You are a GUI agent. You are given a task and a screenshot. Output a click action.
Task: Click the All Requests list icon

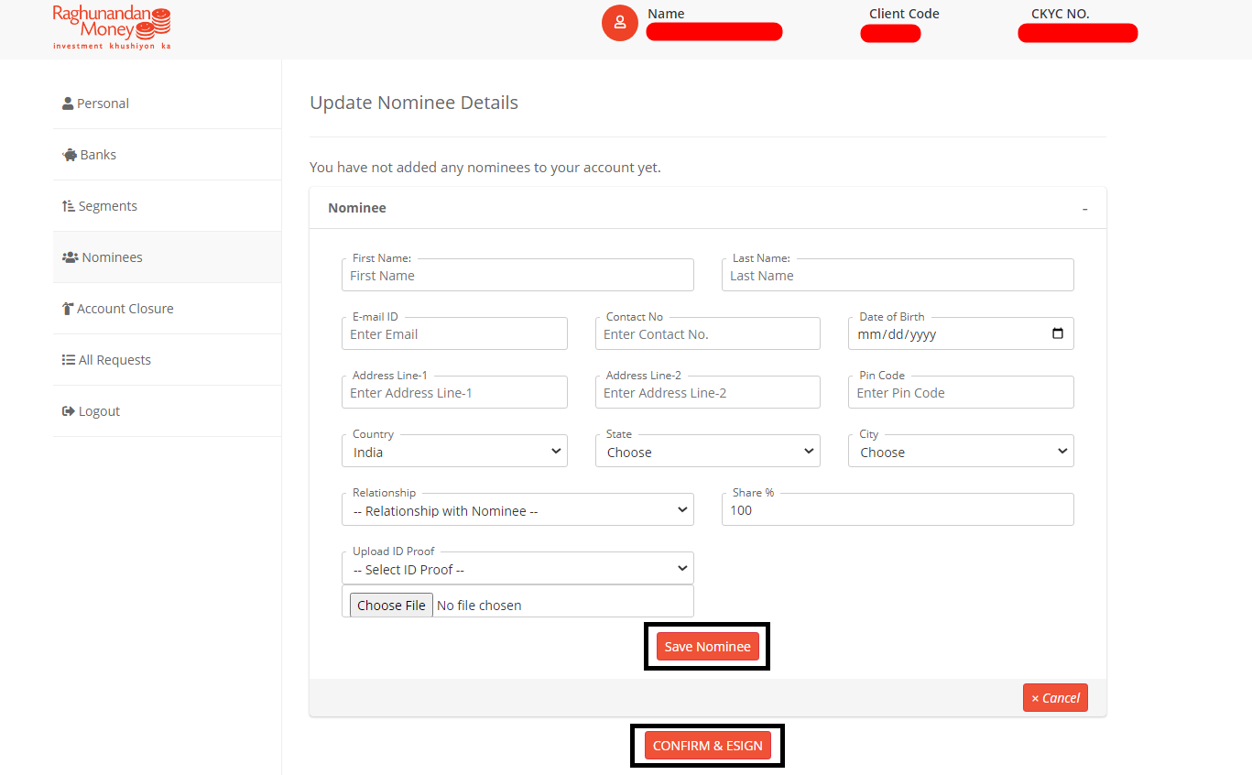[x=69, y=360]
